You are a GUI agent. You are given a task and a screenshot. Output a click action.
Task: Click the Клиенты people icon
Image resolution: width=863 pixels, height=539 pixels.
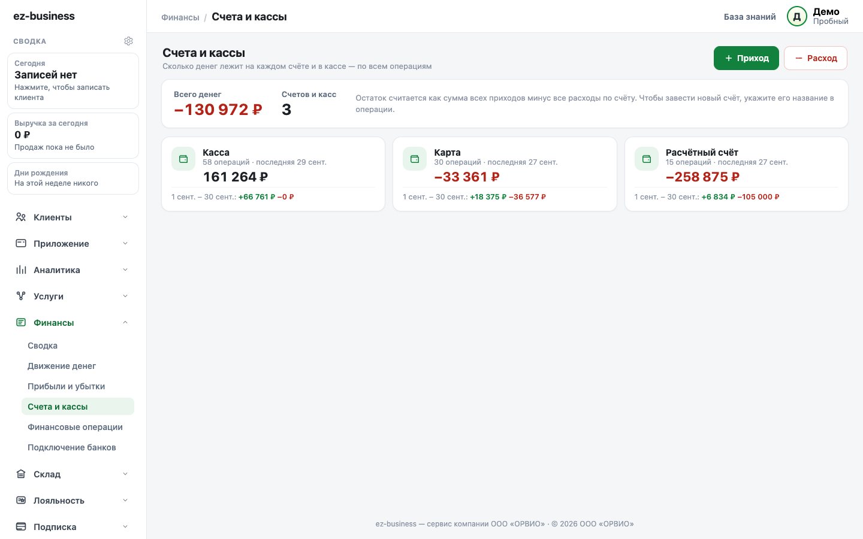(21, 217)
